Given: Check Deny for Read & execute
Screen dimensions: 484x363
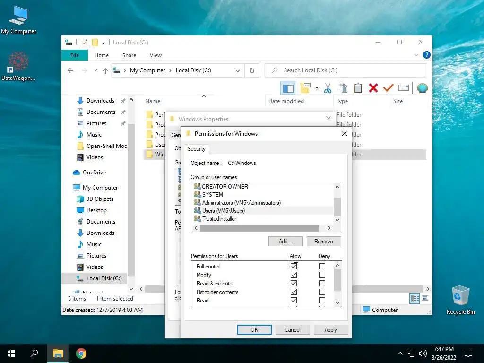Looking at the screenshot, I should [322, 284].
